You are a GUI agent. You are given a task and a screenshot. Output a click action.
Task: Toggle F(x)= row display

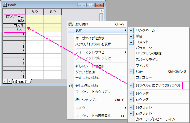coord(159,72)
